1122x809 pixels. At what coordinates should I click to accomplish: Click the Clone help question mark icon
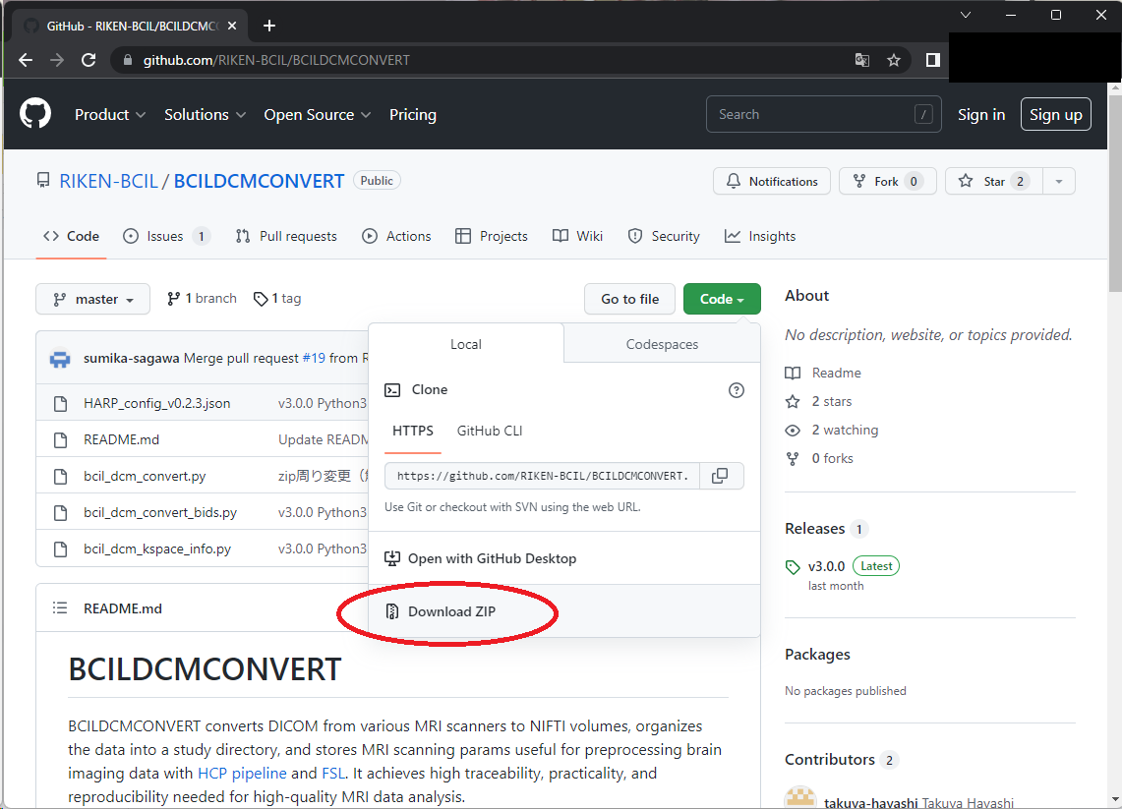tap(737, 390)
